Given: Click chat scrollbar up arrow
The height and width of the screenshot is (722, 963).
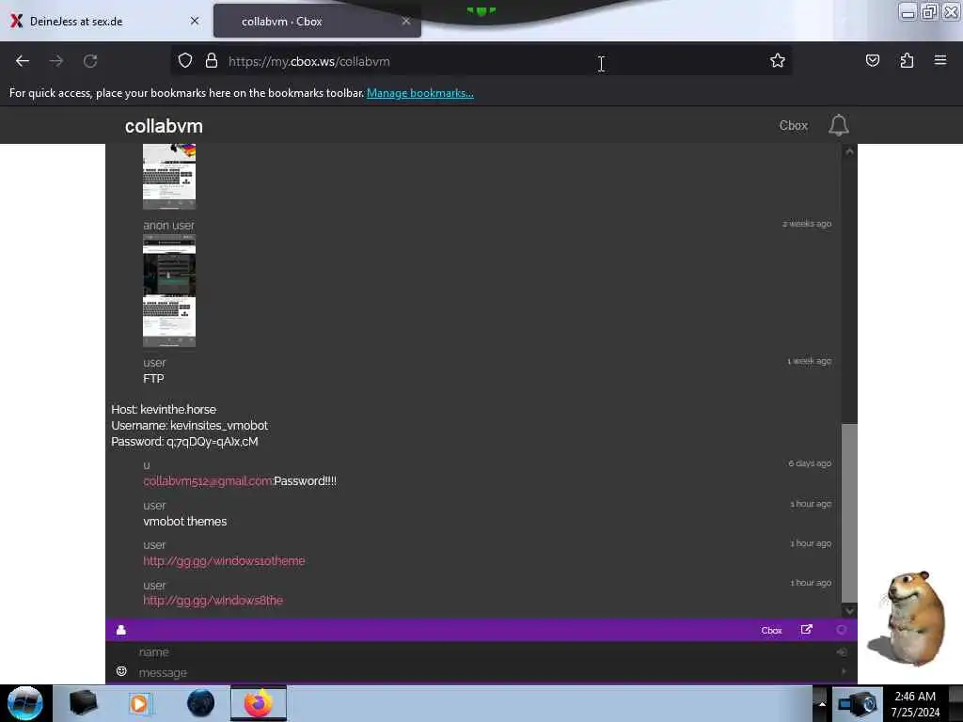Looking at the screenshot, I should click(849, 151).
